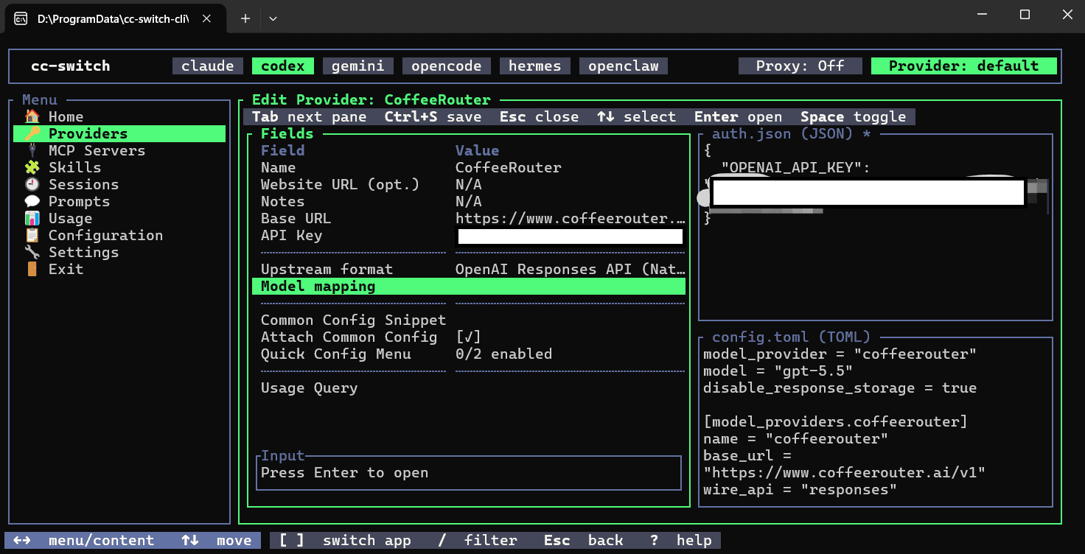
Task: Open the Sessions menu entry
Action: (119, 184)
